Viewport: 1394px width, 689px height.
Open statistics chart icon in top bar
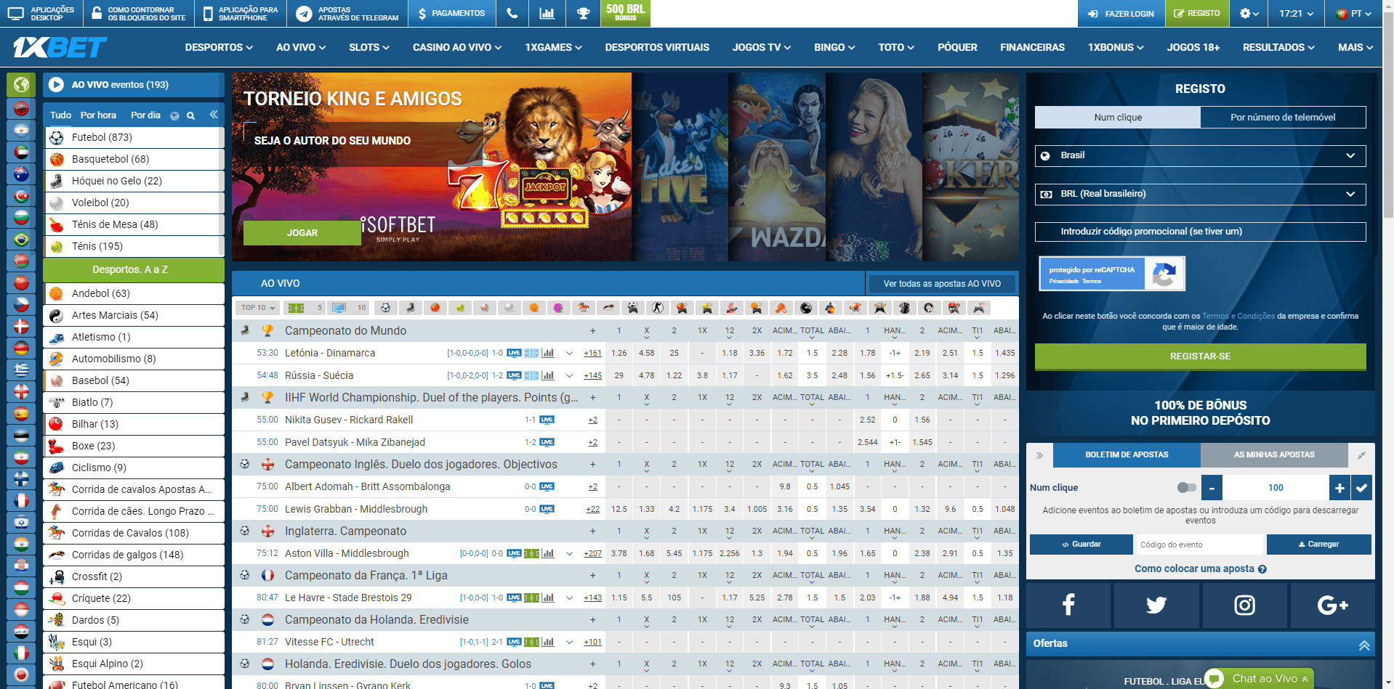[x=547, y=13]
